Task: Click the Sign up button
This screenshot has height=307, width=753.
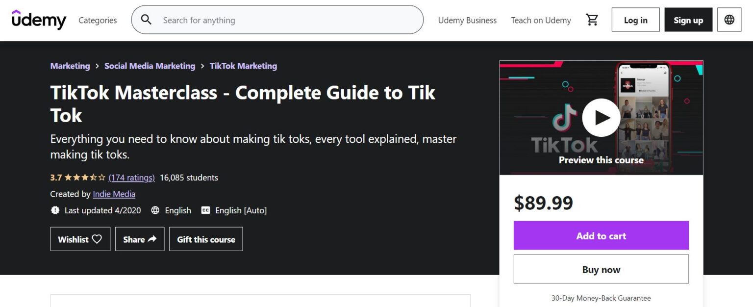Action: (x=688, y=20)
